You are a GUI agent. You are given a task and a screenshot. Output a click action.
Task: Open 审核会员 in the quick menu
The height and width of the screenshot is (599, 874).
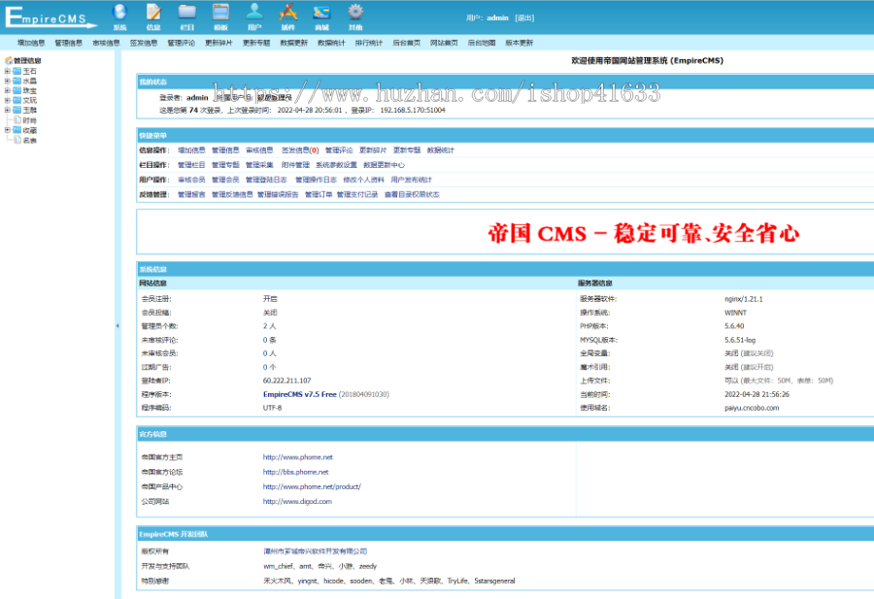tap(191, 180)
